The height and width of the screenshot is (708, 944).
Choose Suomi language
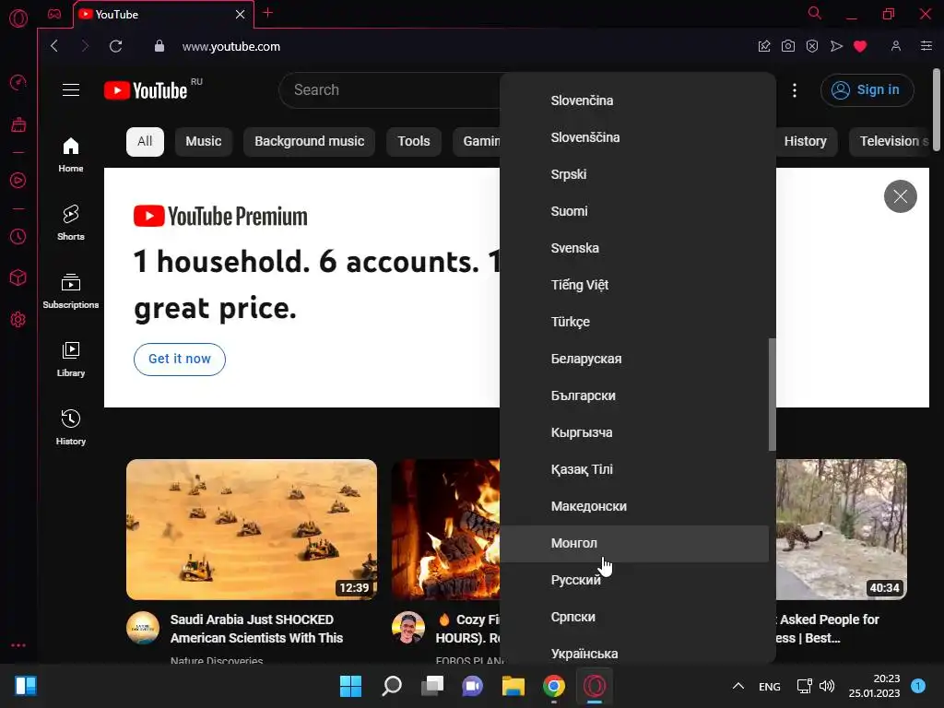[x=634, y=211]
